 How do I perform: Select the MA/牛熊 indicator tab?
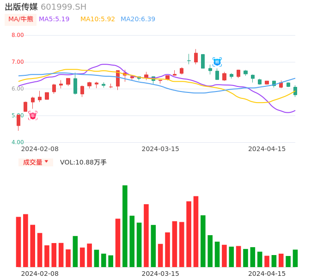tap(21, 19)
